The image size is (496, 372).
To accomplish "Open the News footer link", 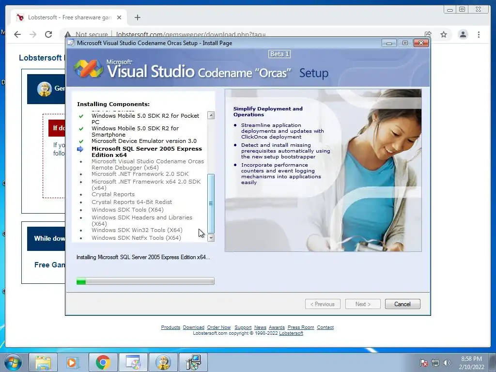I will tap(260, 327).
